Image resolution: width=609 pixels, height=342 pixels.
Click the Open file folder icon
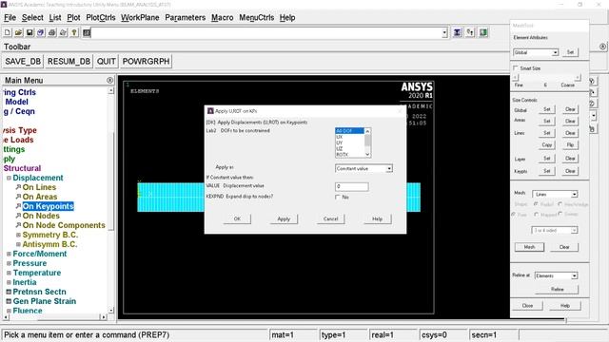18,33
